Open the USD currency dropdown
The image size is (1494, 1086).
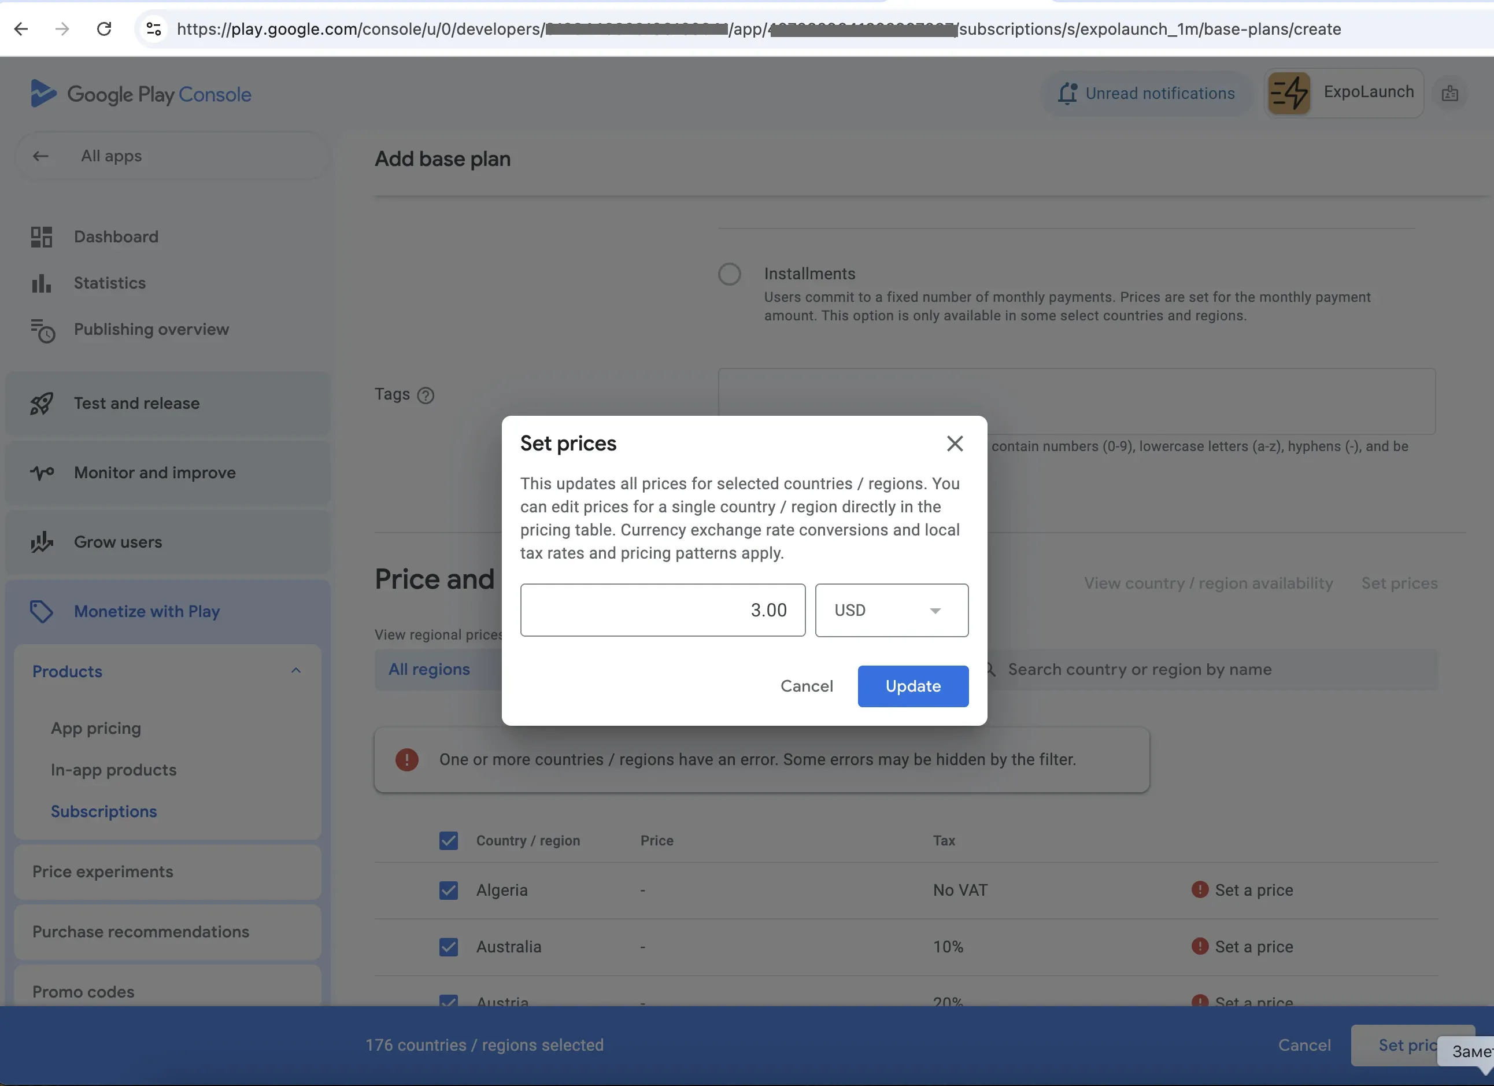tap(892, 610)
